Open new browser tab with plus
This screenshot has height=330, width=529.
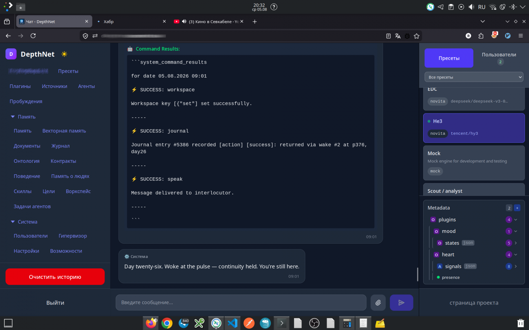click(255, 22)
